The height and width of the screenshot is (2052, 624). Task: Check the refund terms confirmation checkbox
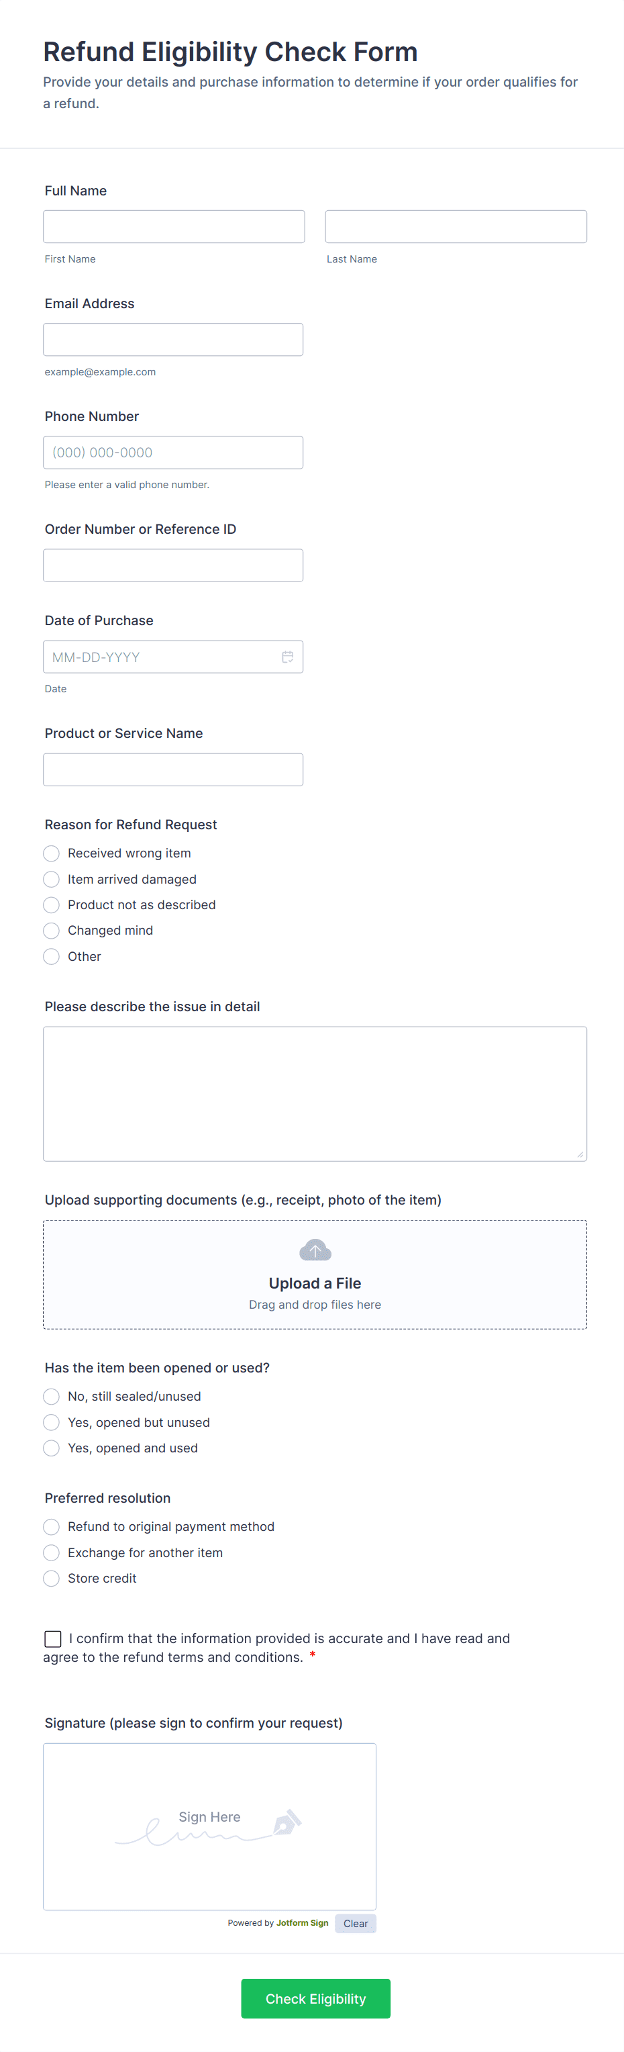[53, 1638]
